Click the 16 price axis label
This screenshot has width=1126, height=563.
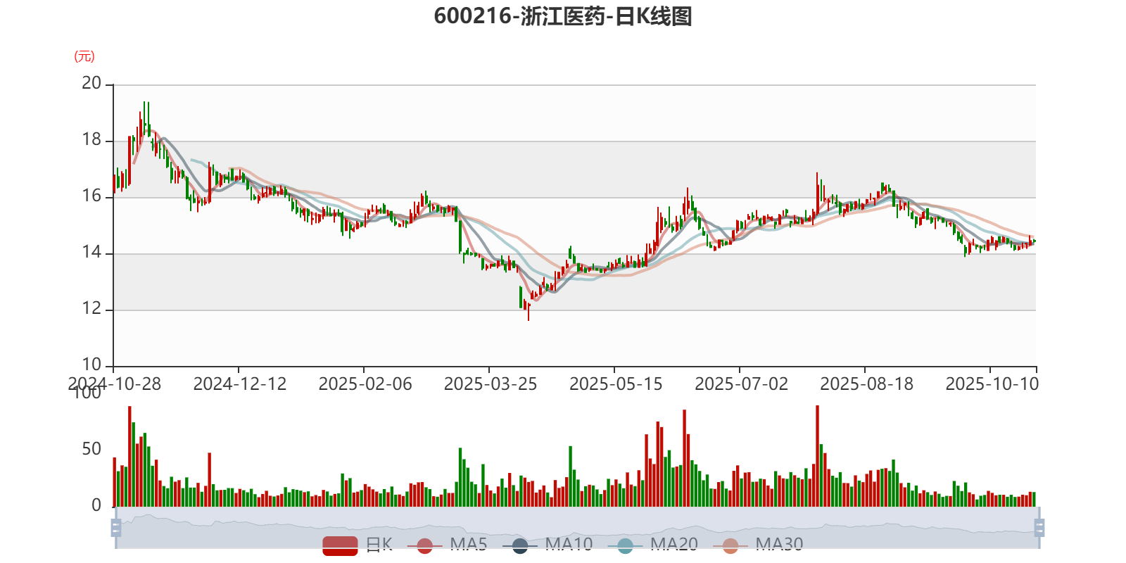(x=91, y=196)
